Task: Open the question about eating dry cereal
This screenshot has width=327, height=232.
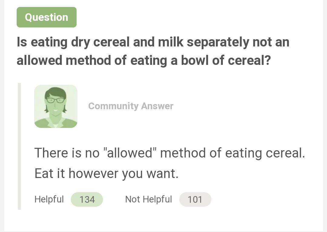Action: 151,51
